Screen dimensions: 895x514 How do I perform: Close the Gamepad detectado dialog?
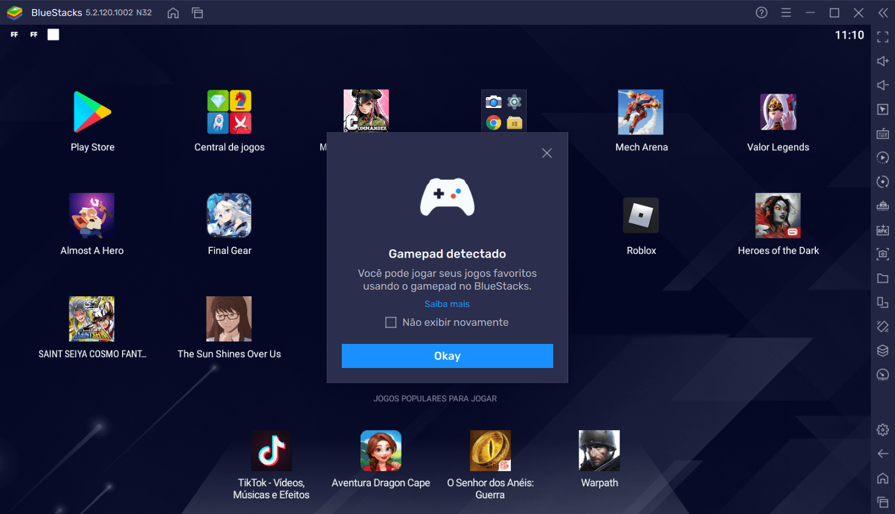pyautogui.click(x=547, y=153)
